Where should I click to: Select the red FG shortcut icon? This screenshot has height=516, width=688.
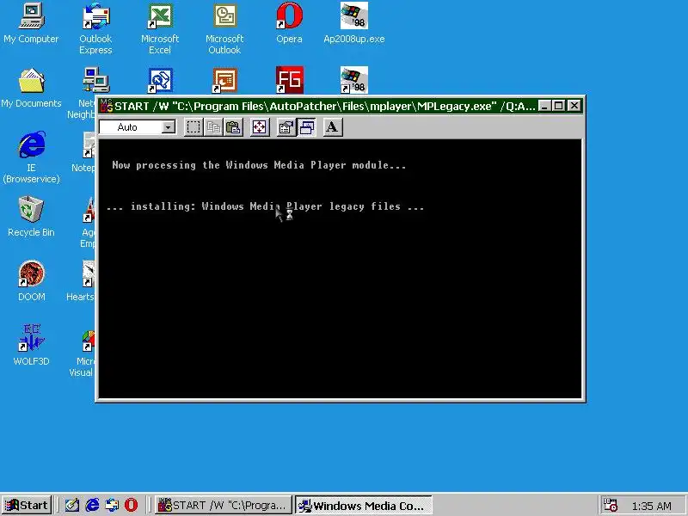pos(289,80)
